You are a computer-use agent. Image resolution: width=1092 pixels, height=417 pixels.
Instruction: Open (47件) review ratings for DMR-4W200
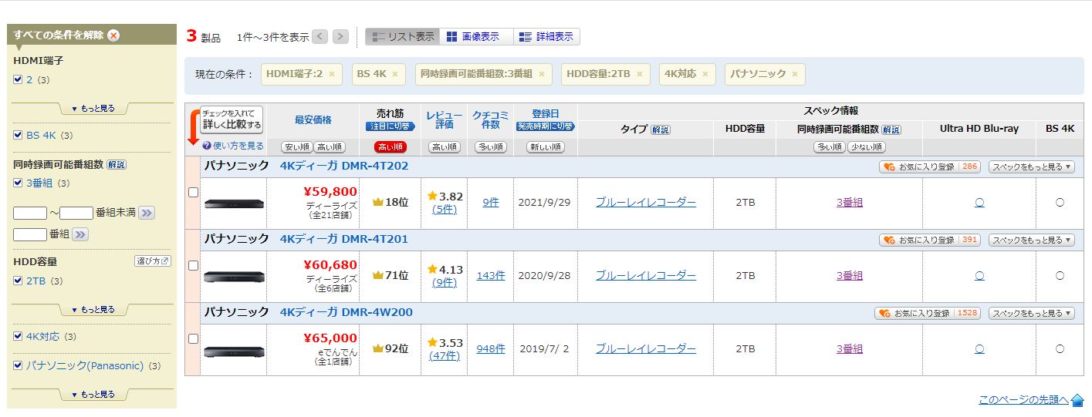445,356
